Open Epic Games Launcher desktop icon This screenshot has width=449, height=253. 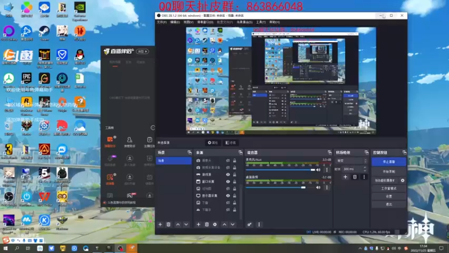[x=26, y=80]
